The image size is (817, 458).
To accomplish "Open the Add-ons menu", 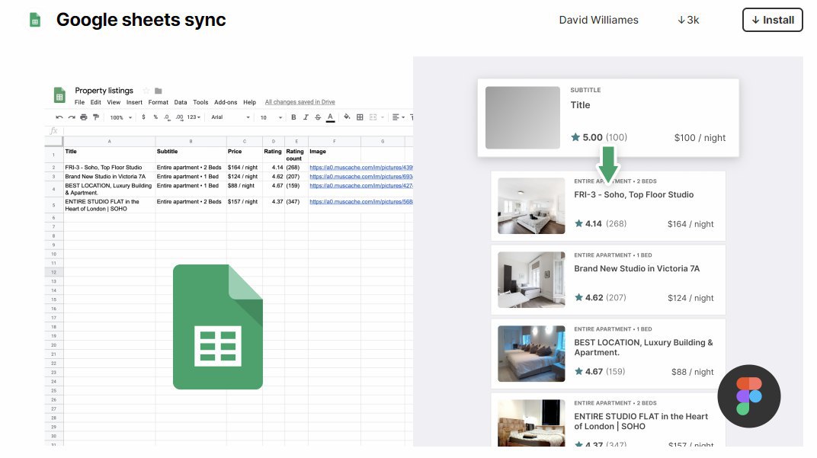I will 226,102.
